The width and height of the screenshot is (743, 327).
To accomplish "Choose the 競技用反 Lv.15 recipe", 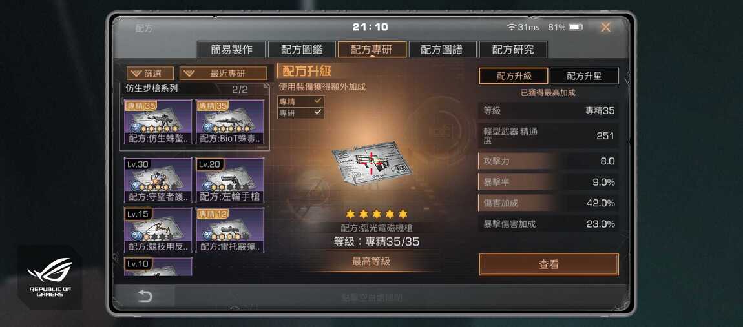I will [x=158, y=230].
